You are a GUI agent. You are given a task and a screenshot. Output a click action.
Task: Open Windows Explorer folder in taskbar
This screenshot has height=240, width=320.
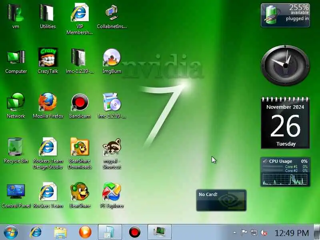click(60, 232)
